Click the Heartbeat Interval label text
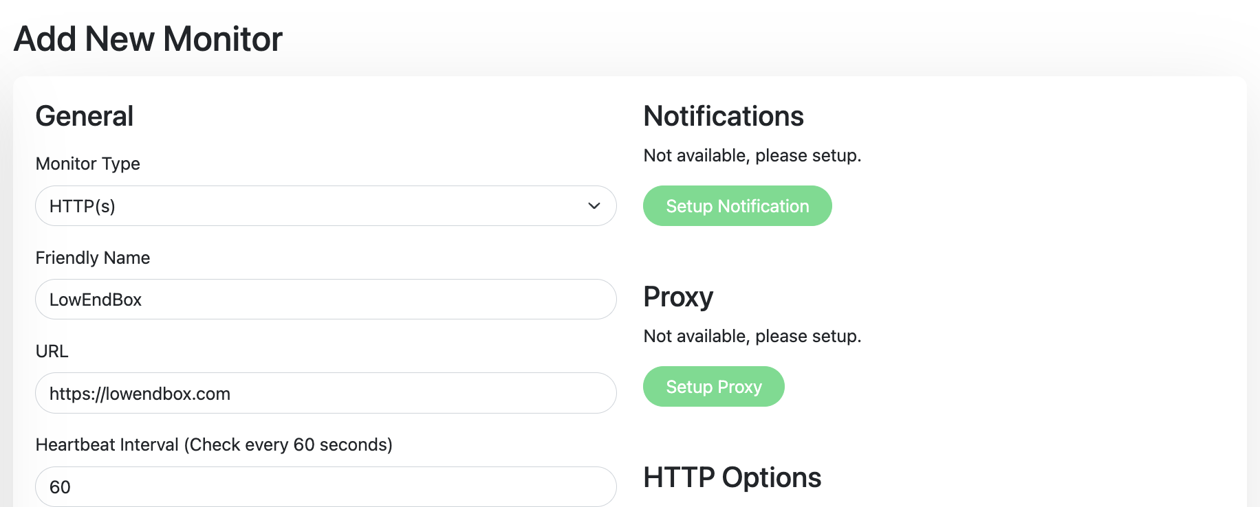Screen dimensions: 1260x507 pyautogui.click(x=214, y=444)
